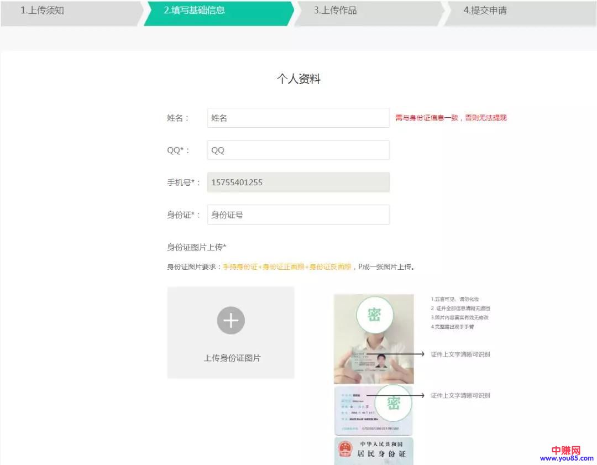
Task: Jump to step 4.提交申请
Action: (485, 11)
